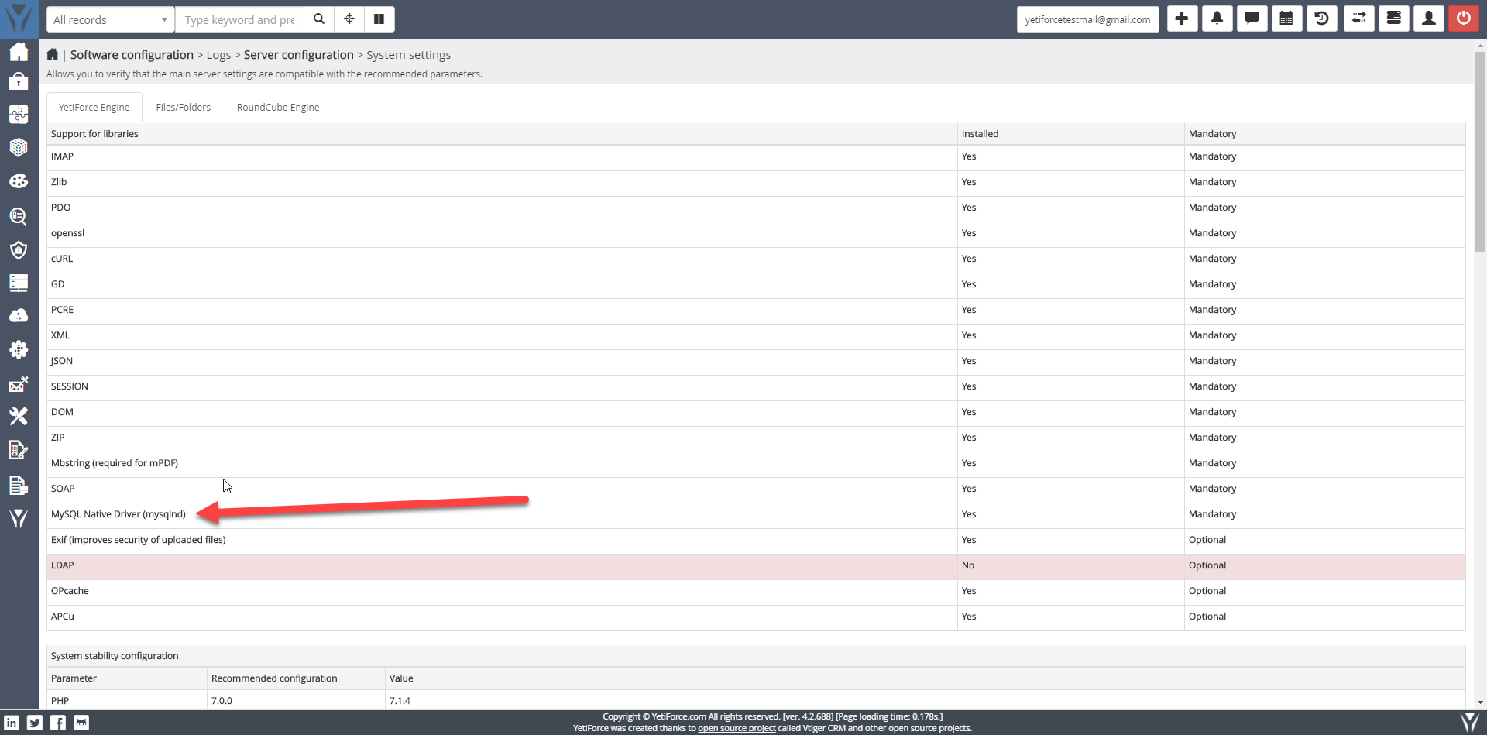
Task: Open the history clock icon
Action: (x=1322, y=19)
